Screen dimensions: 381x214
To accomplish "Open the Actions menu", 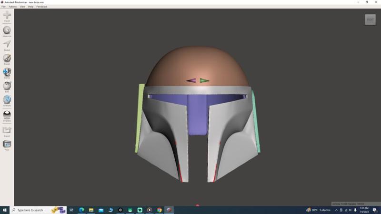I will (x=13, y=7).
